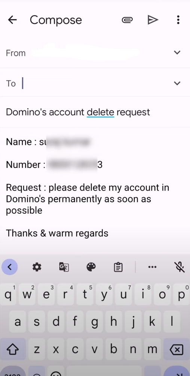Tap the backspace key on keyboard
Image resolution: width=190 pixels, height=376 pixels.
coord(177,349)
